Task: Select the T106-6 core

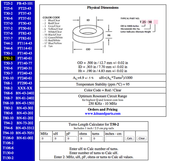Action: tap(8, 148)
